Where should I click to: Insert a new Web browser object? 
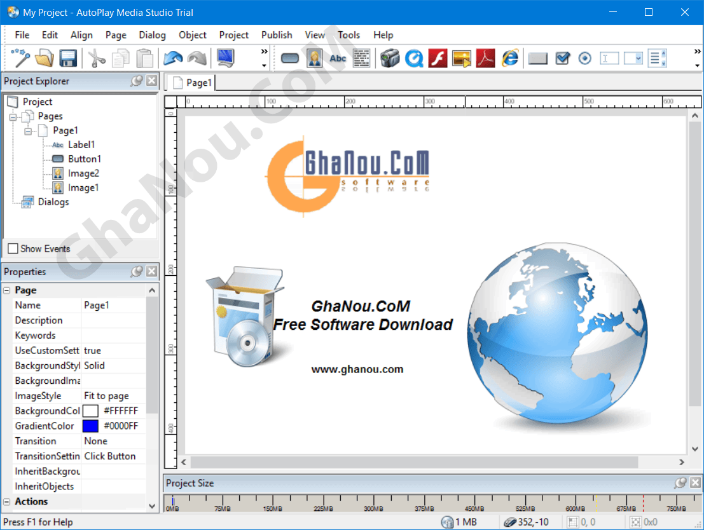tap(510, 58)
